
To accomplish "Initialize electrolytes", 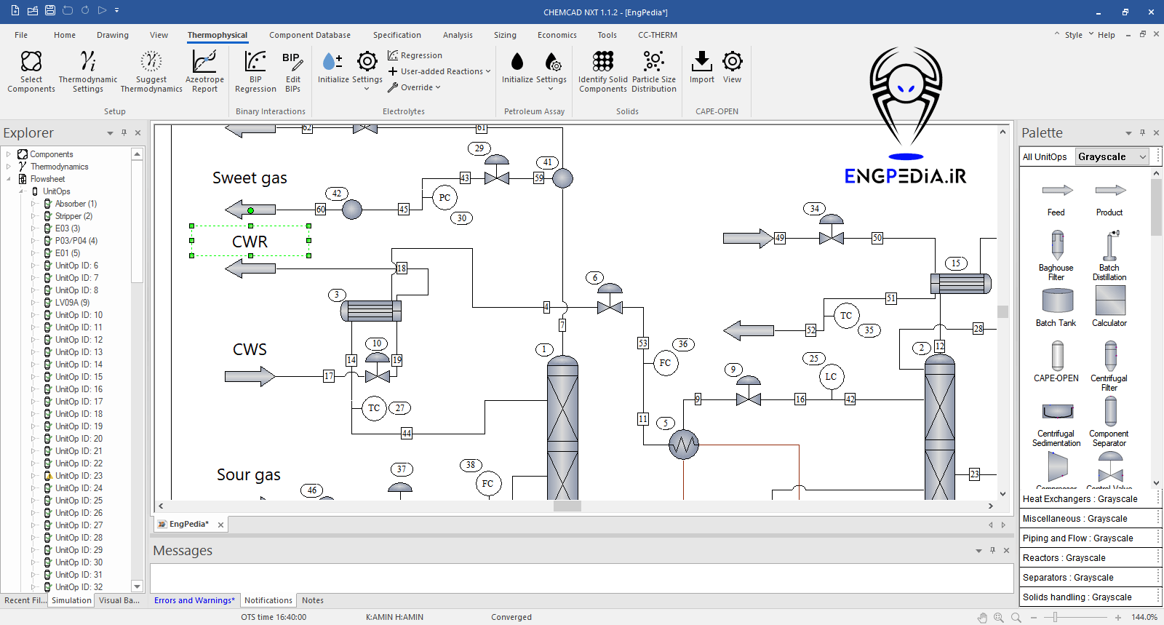I will pos(333,68).
